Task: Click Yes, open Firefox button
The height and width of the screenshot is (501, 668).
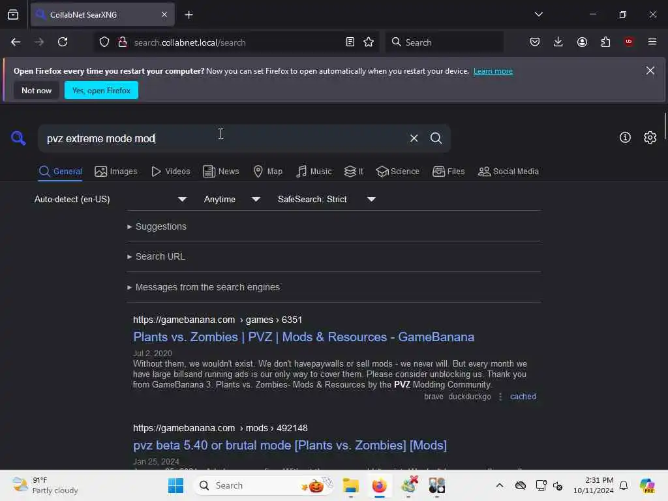Action: (x=101, y=90)
